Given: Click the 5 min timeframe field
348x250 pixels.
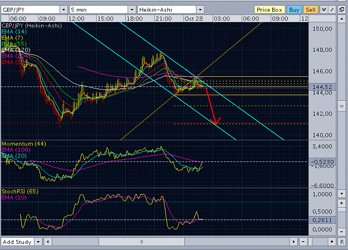Looking at the screenshot, I should tap(99, 9).
